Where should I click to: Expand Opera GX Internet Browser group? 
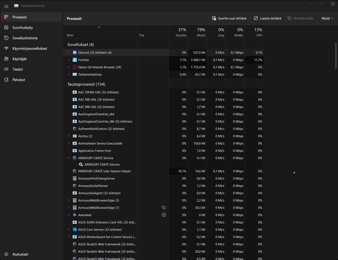pos(69,67)
